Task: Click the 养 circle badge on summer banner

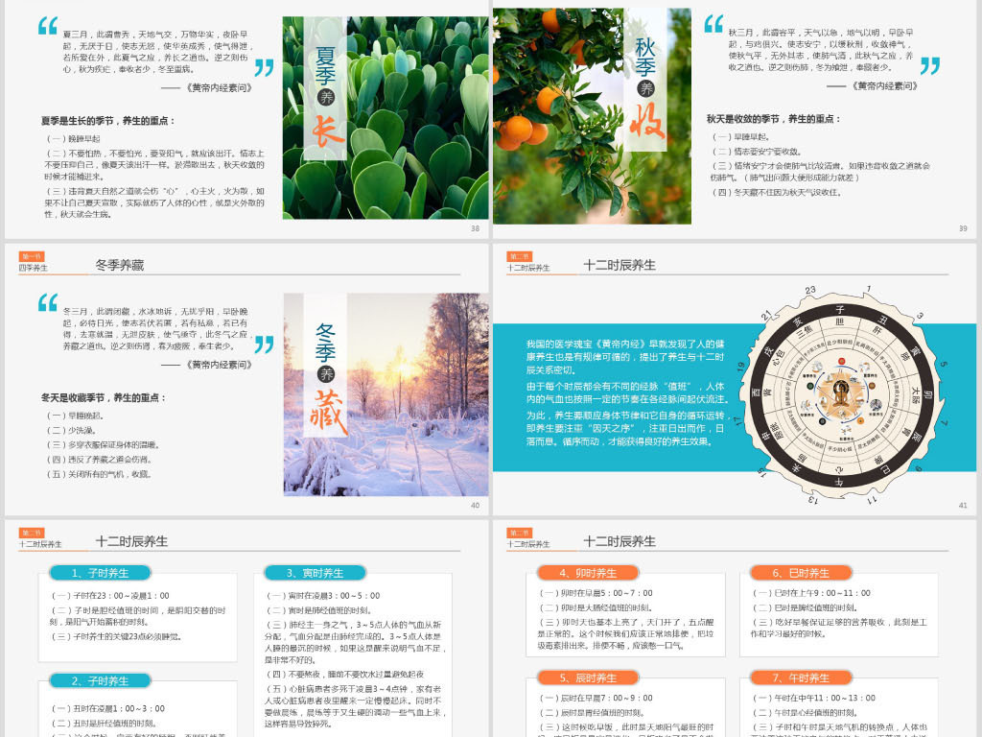Action: click(324, 97)
